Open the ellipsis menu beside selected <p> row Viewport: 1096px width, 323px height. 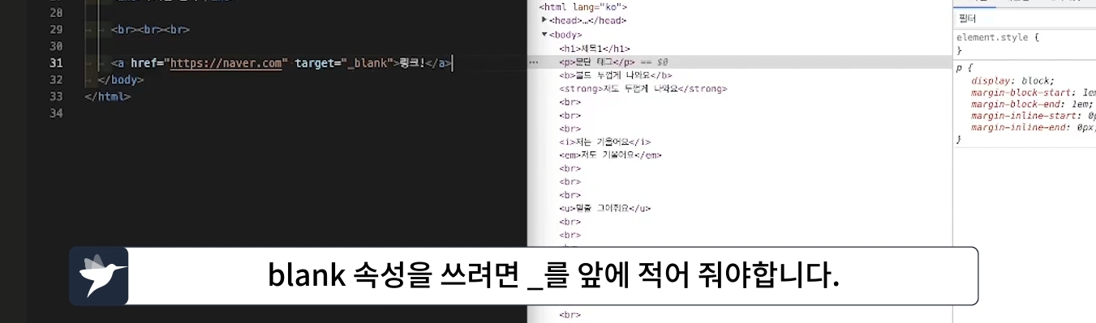click(x=534, y=62)
